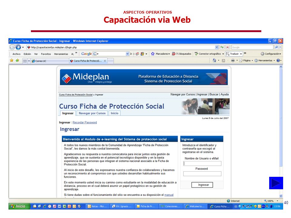Click Navegar por Cursos in top-right links
The height and width of the screenshot is (218, 291).
[182, 94]
